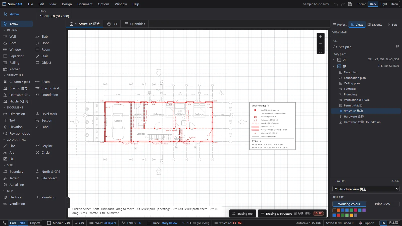Open the layer combination dropdown
This screenshot has width=402, height=226.
(366, 189)
